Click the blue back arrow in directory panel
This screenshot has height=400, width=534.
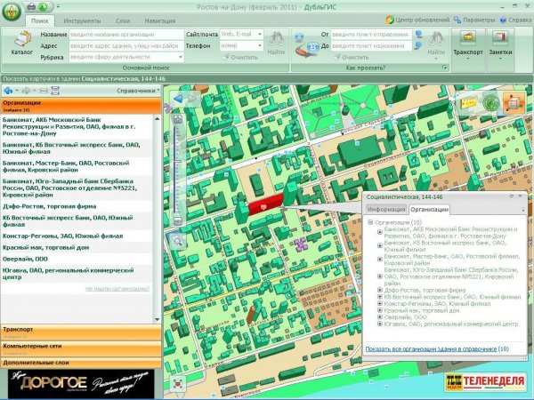coord(8,91)
